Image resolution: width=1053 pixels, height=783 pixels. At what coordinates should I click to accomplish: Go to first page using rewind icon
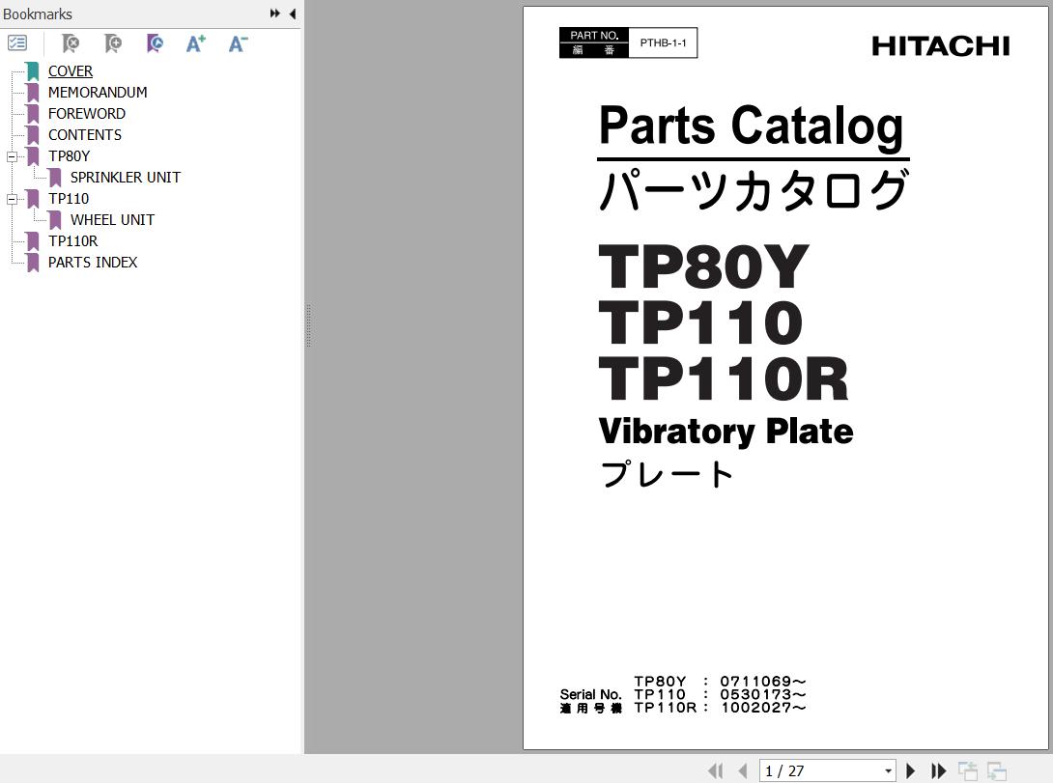715,770
